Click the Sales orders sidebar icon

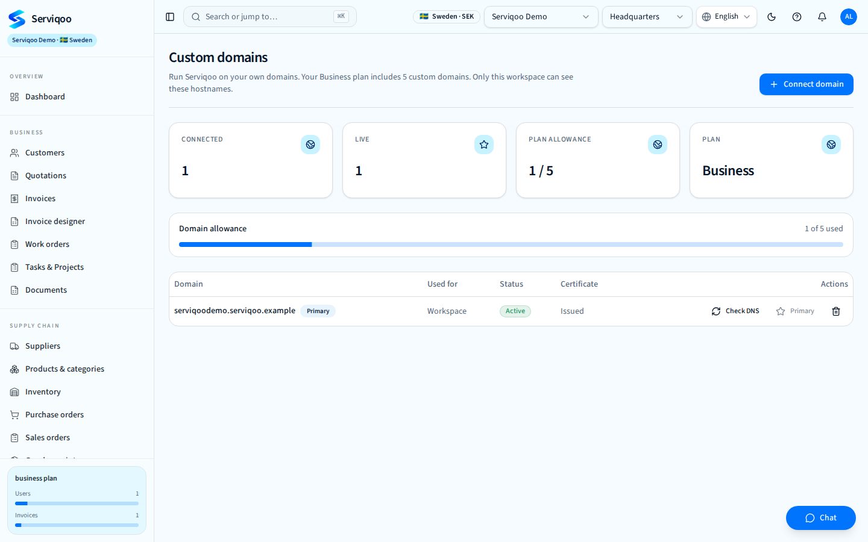[14, 438]
